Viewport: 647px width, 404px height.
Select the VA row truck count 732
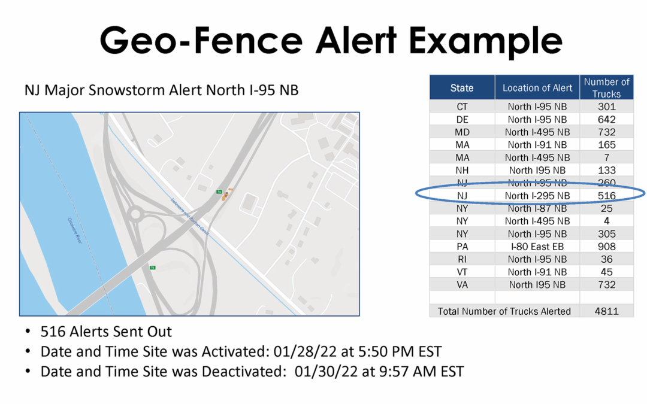click(x=606, y=285)
